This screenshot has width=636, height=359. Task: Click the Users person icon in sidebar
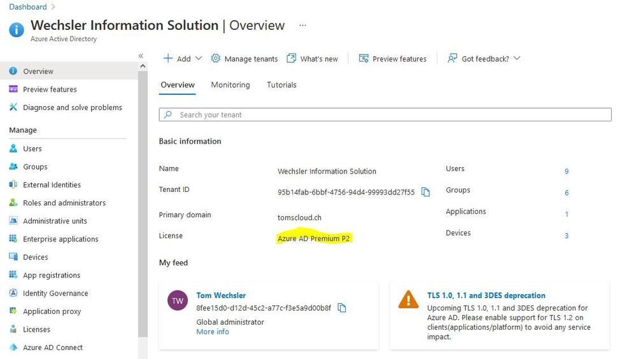[13, 148]
